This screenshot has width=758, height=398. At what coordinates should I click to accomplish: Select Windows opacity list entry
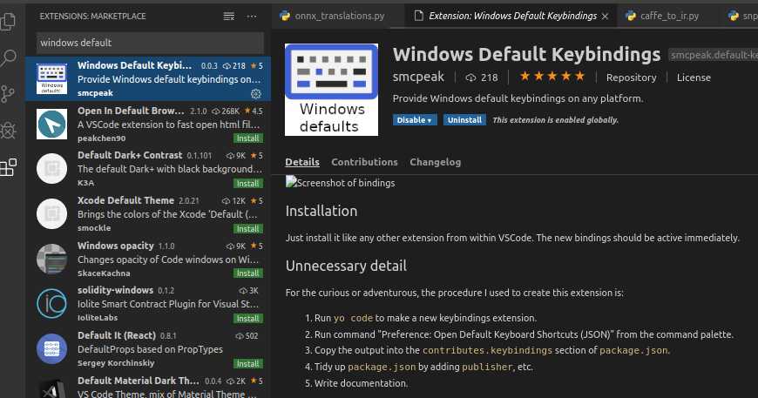(148, 259)
